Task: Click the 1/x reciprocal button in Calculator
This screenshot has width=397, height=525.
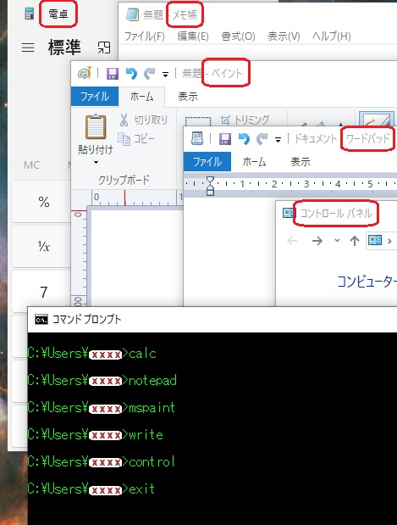Action: tap(41, 247)
